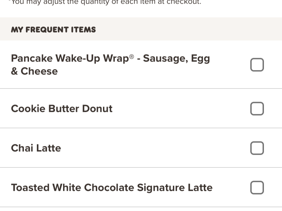Toggle the Chai Latte selection box

pos(257,148)
